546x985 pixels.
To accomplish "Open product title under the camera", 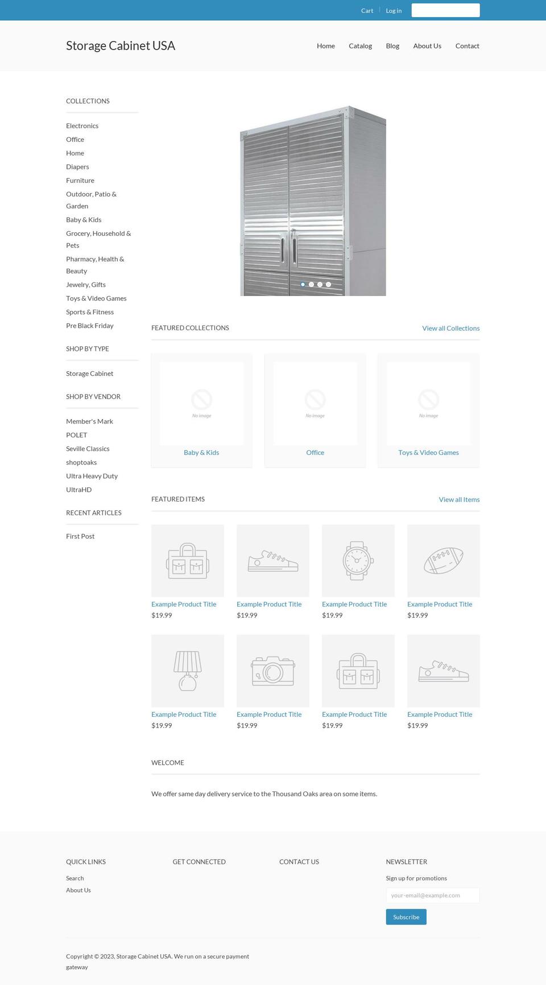I will point(269,715).
